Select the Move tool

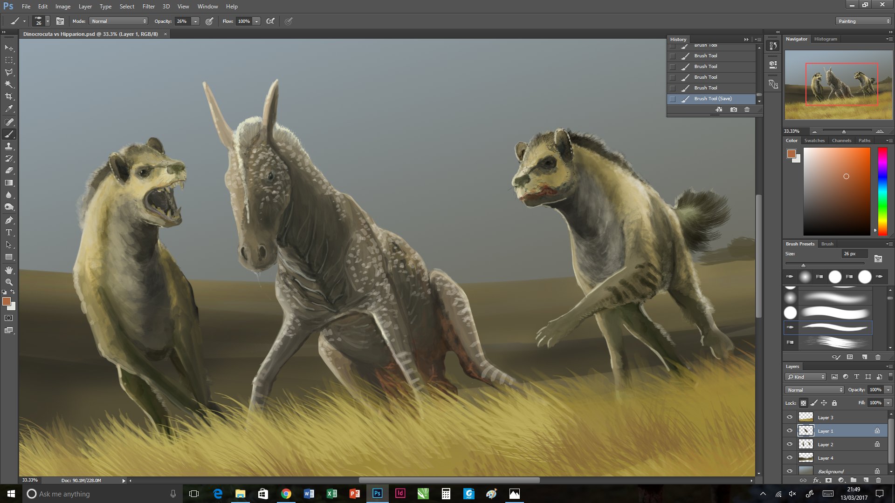(9, 48)
